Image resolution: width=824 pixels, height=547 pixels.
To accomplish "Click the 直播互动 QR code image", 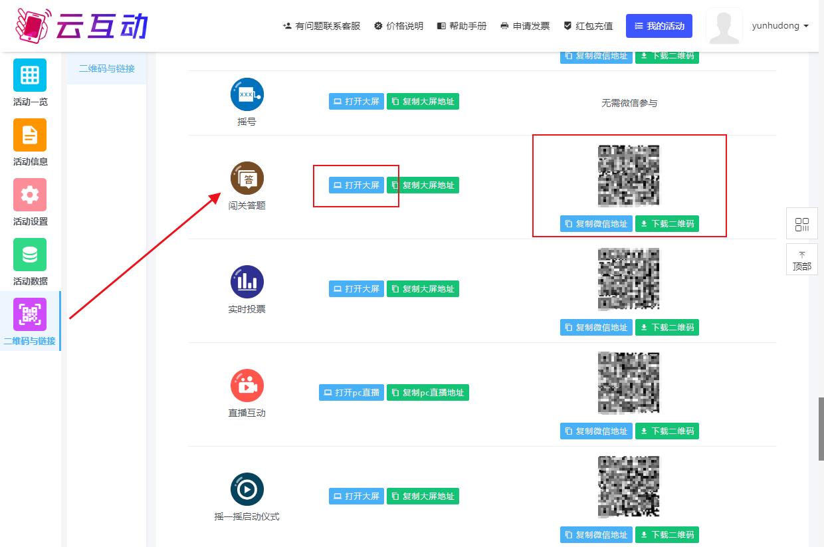I will (x=629, y=383).
